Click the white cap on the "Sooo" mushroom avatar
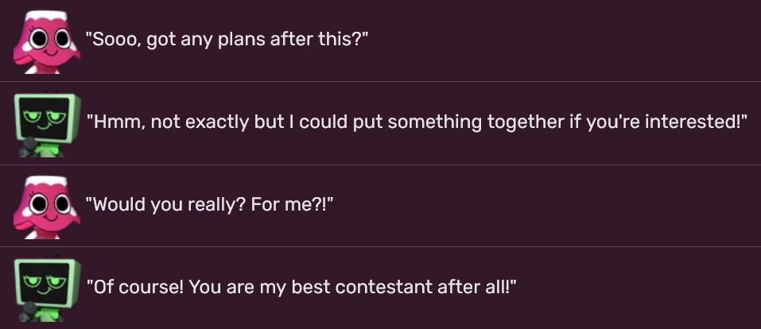 point(46,17)
